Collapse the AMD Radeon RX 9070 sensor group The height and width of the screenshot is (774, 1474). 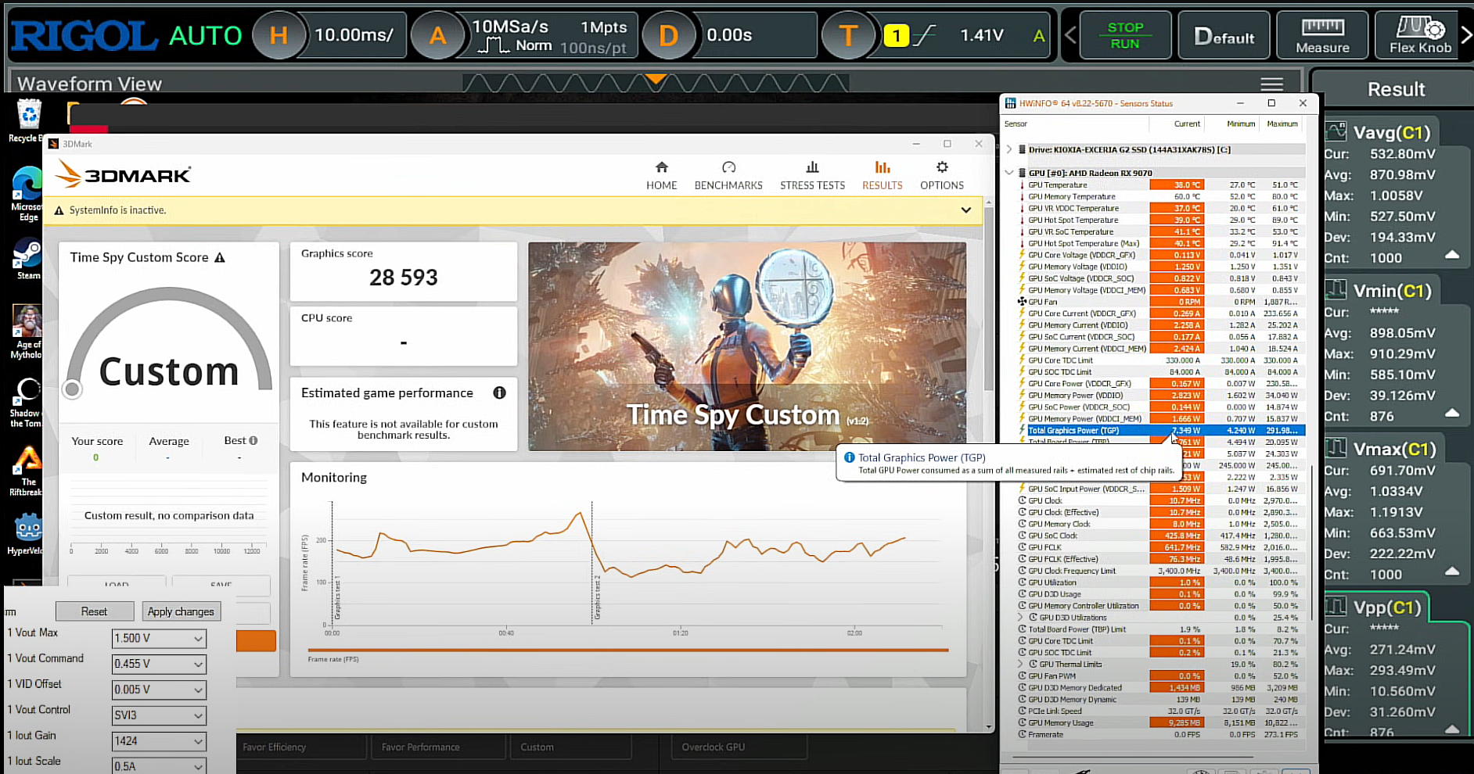(1009, 173)
